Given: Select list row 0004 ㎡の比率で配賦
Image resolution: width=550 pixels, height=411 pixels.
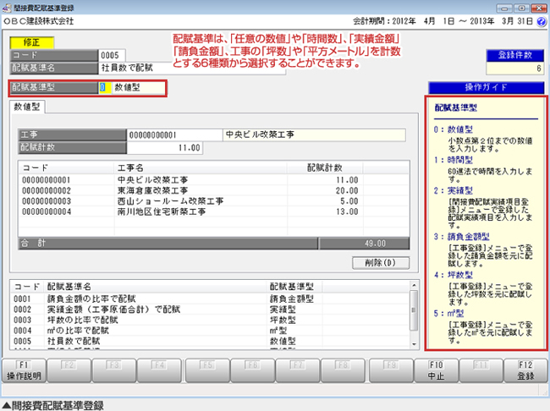Looking at the screenshot, I should 210,331.
